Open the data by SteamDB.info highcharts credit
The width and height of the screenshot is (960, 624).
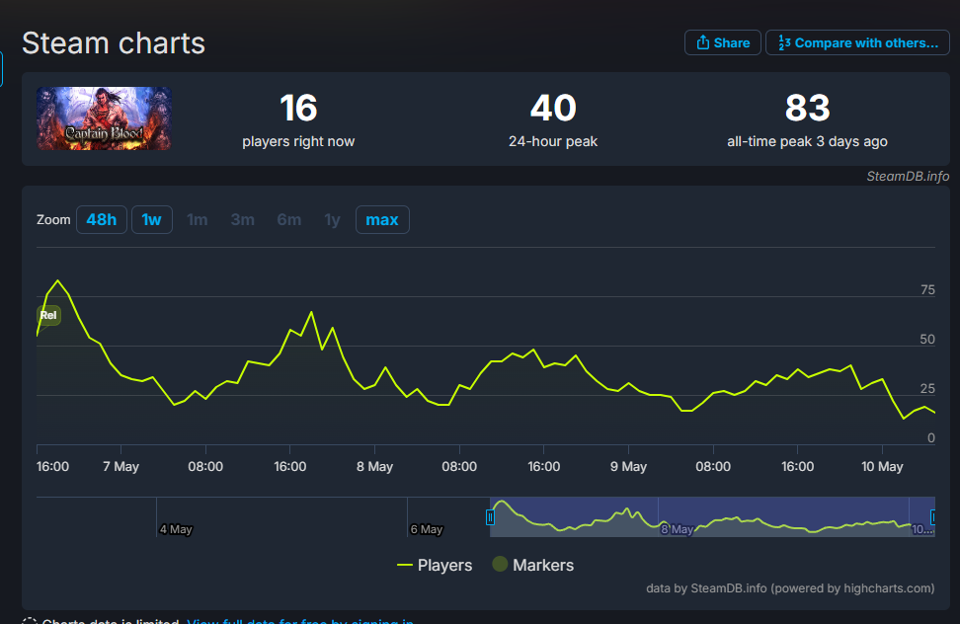point(790,588)
